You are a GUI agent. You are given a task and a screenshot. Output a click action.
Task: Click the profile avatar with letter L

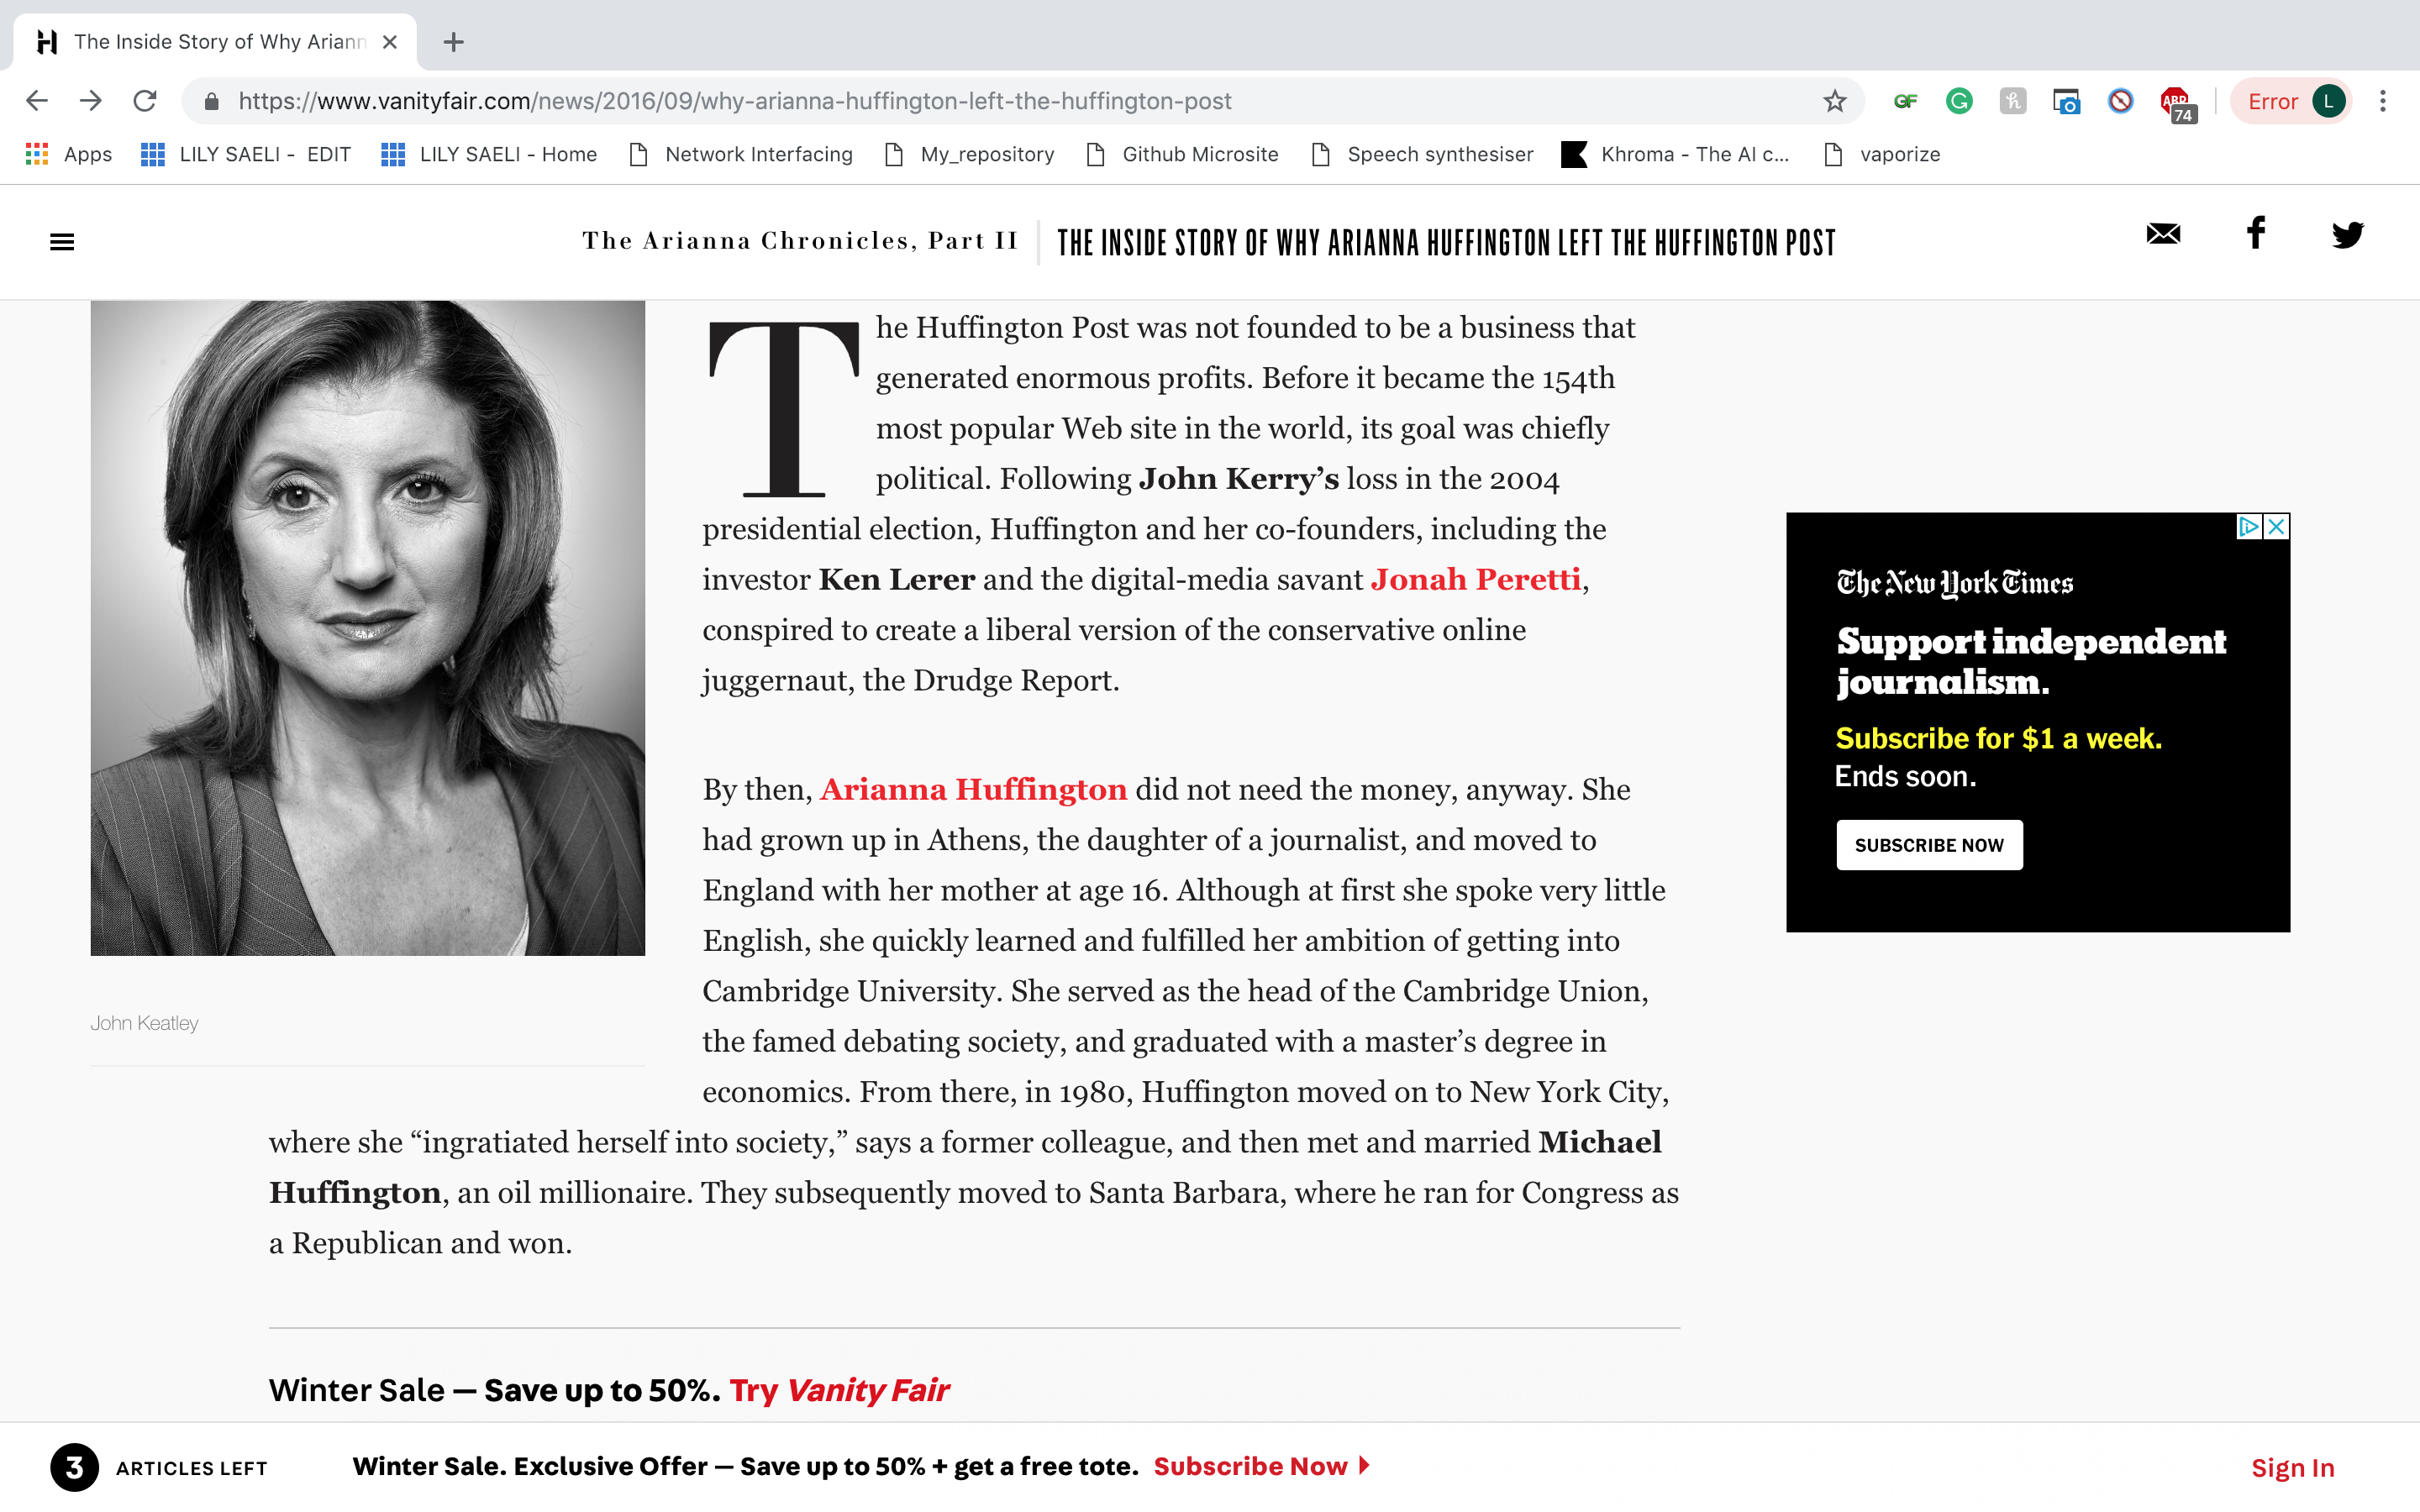[2329, 101]
